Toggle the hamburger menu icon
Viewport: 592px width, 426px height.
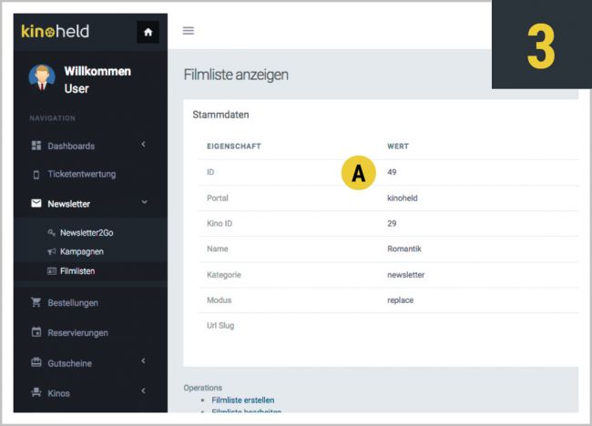(x=189, y=30)
